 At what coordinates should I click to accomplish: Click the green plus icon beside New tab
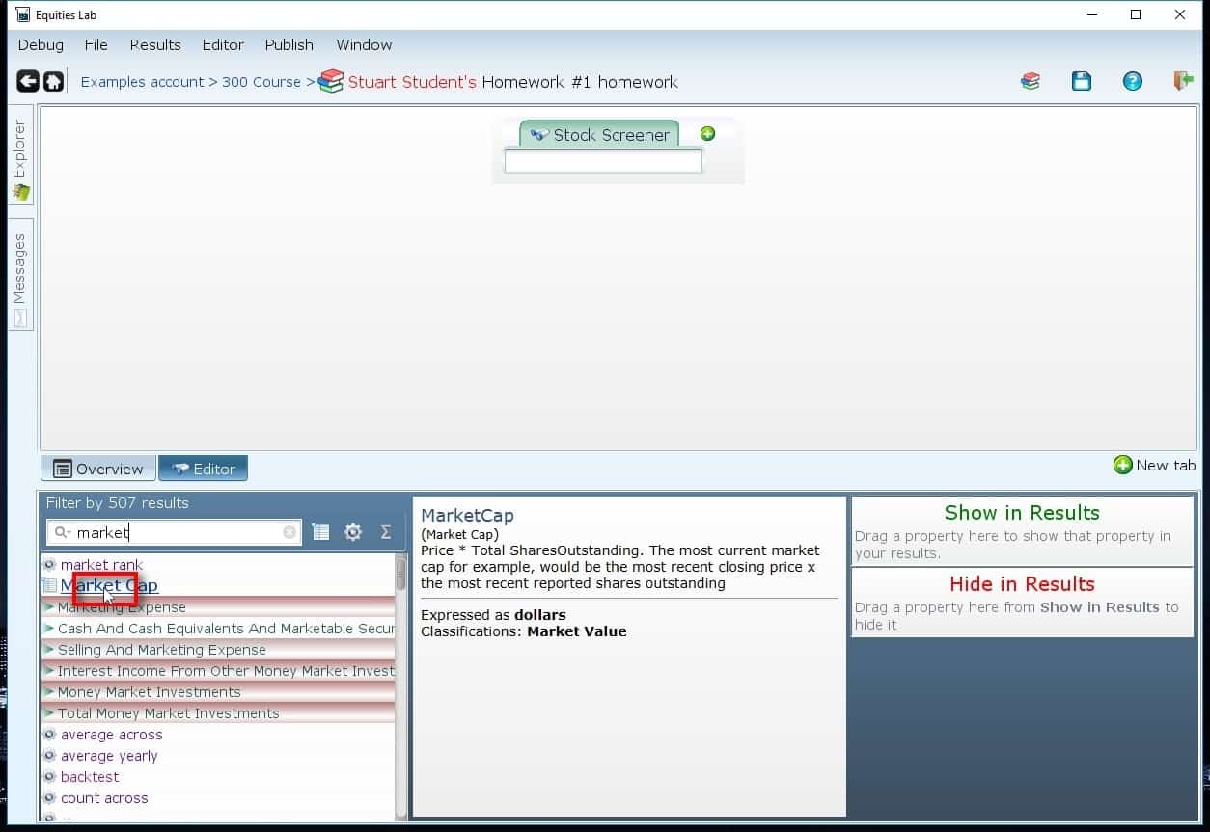tap(1123, 465)
